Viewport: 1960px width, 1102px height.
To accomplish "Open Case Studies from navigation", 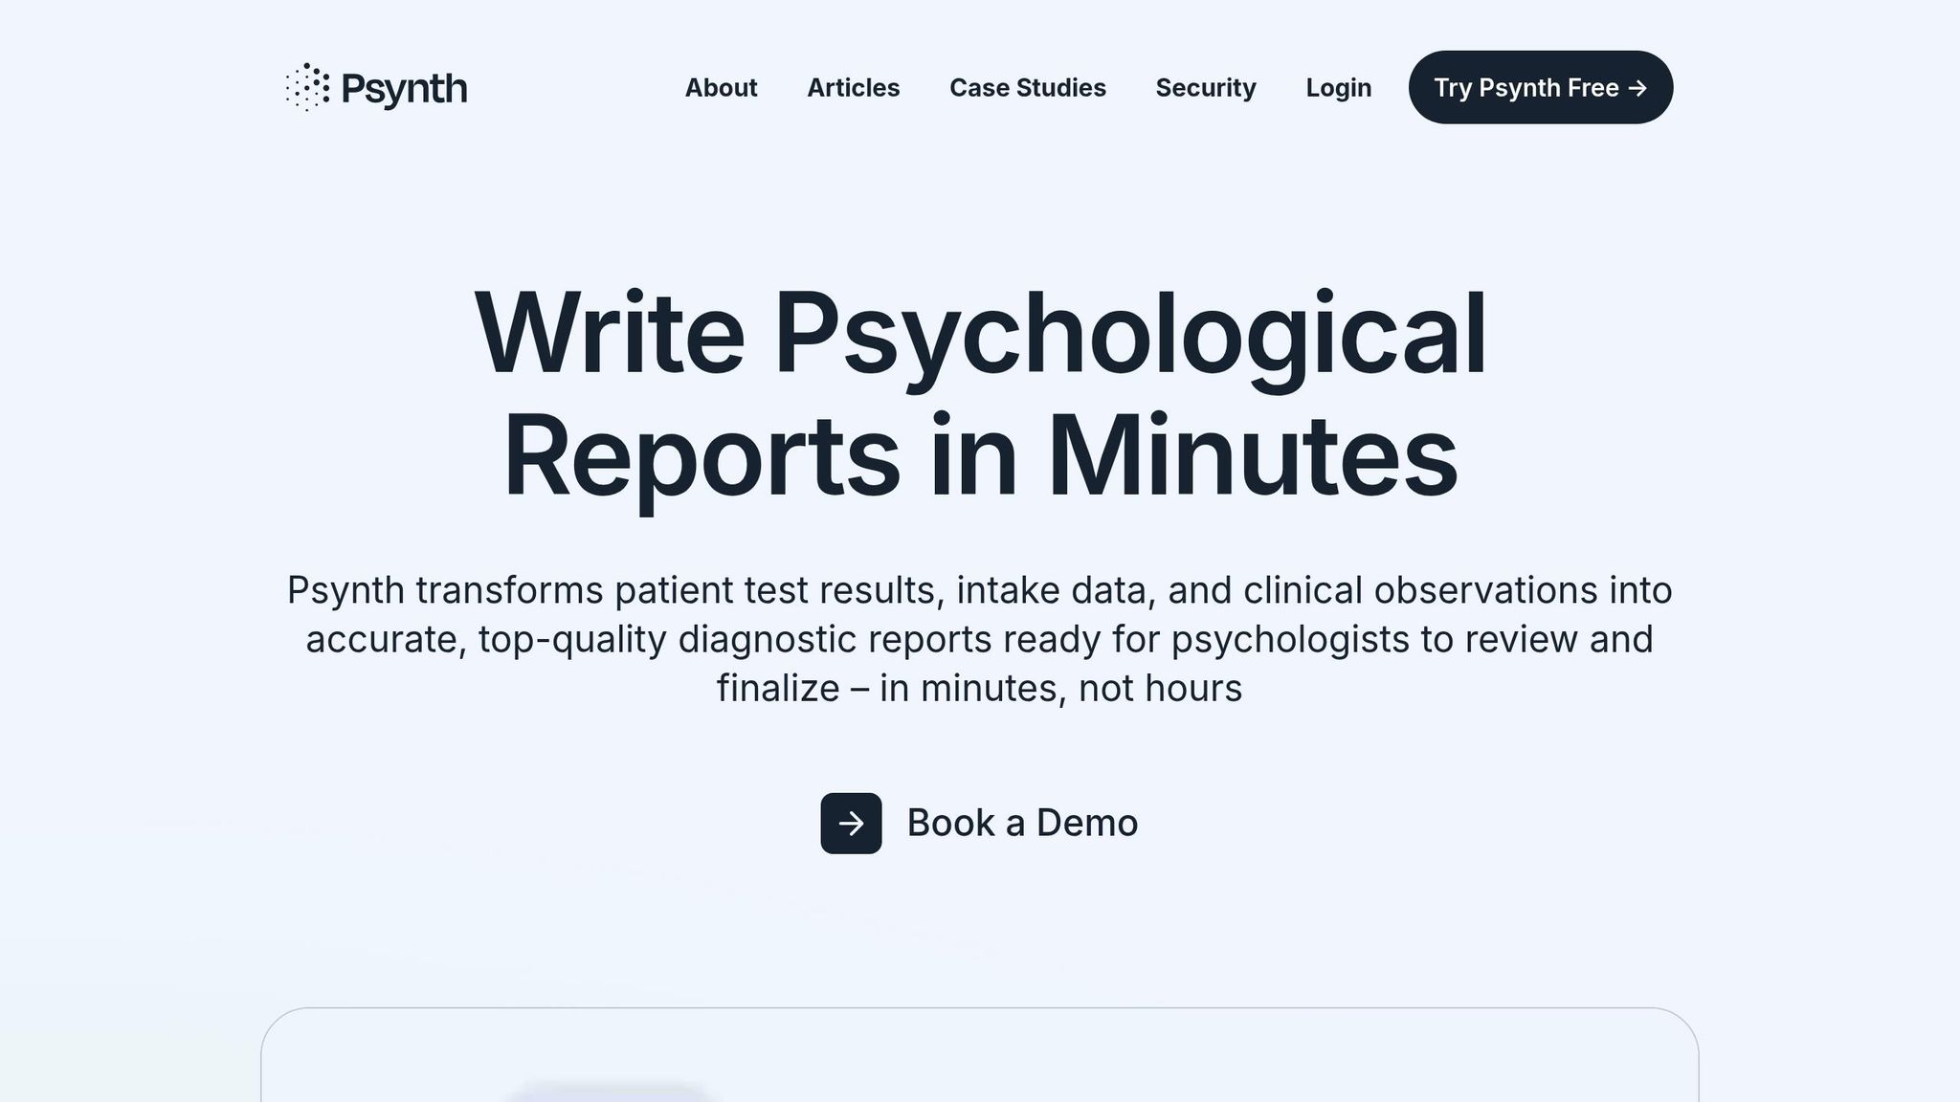I will coord(1027,88).
